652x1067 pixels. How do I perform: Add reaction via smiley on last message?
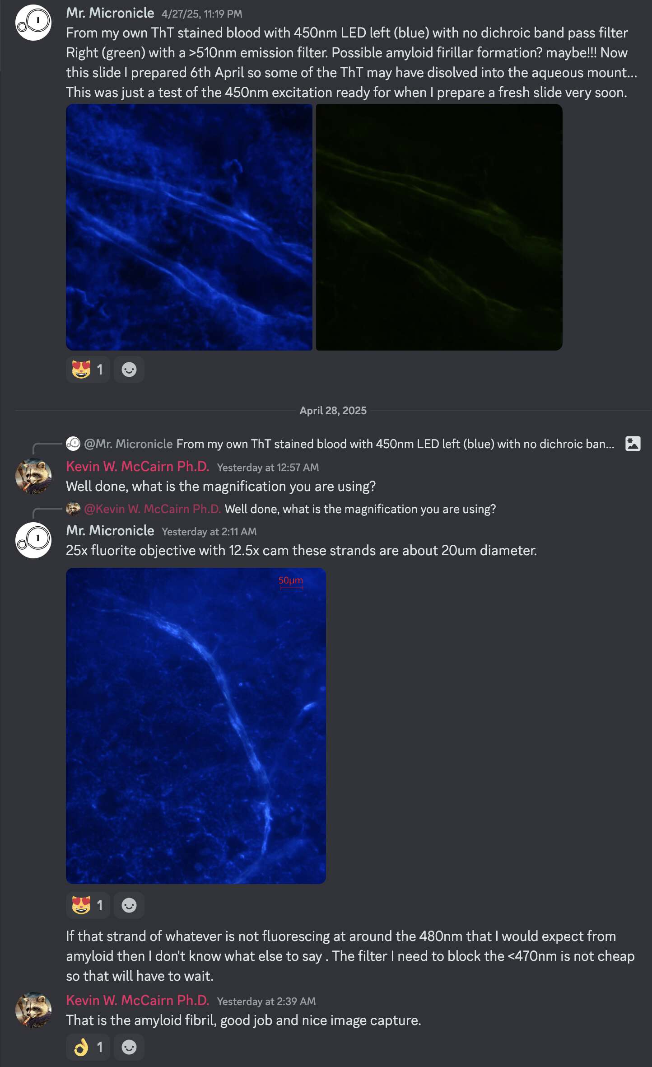tap(129, 1047)
